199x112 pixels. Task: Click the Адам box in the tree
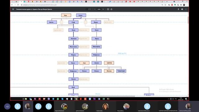[x=81, y=15]
